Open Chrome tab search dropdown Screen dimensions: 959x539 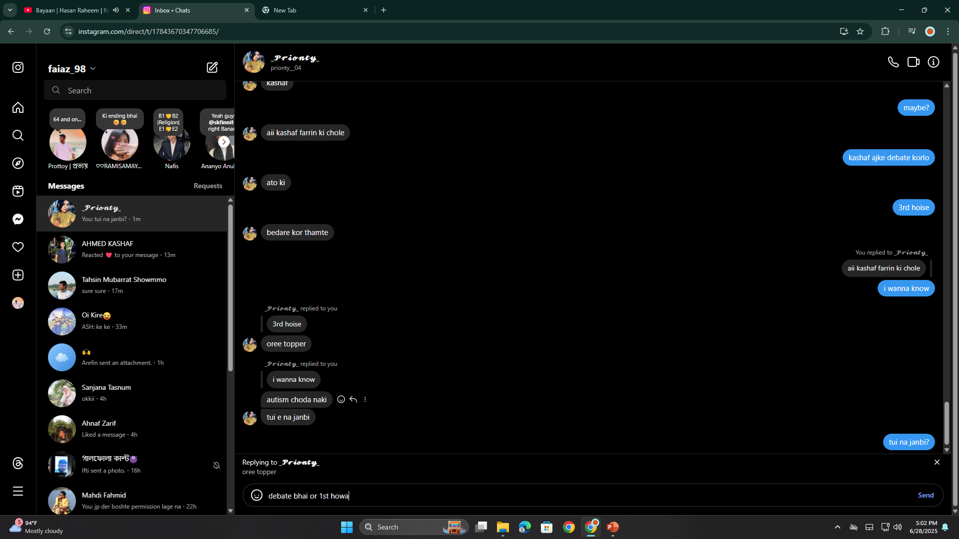10,10
